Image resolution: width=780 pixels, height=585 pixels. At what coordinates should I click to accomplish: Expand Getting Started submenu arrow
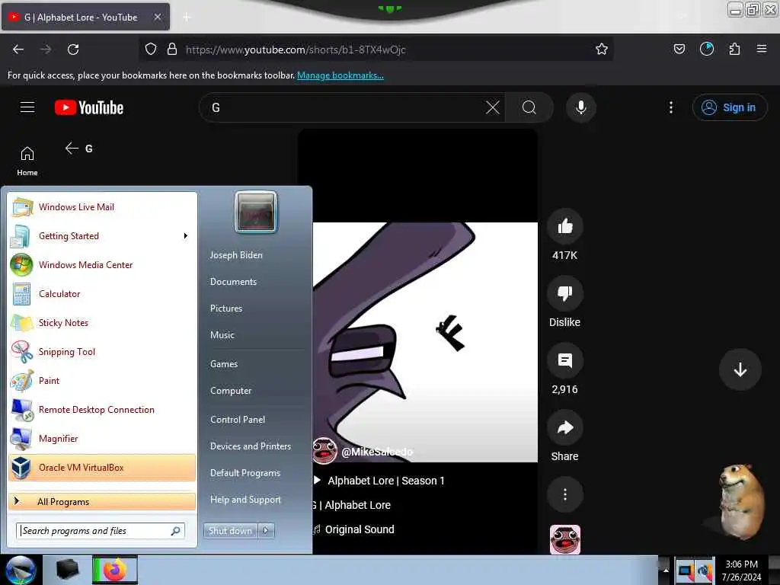[x=186, y=236]
